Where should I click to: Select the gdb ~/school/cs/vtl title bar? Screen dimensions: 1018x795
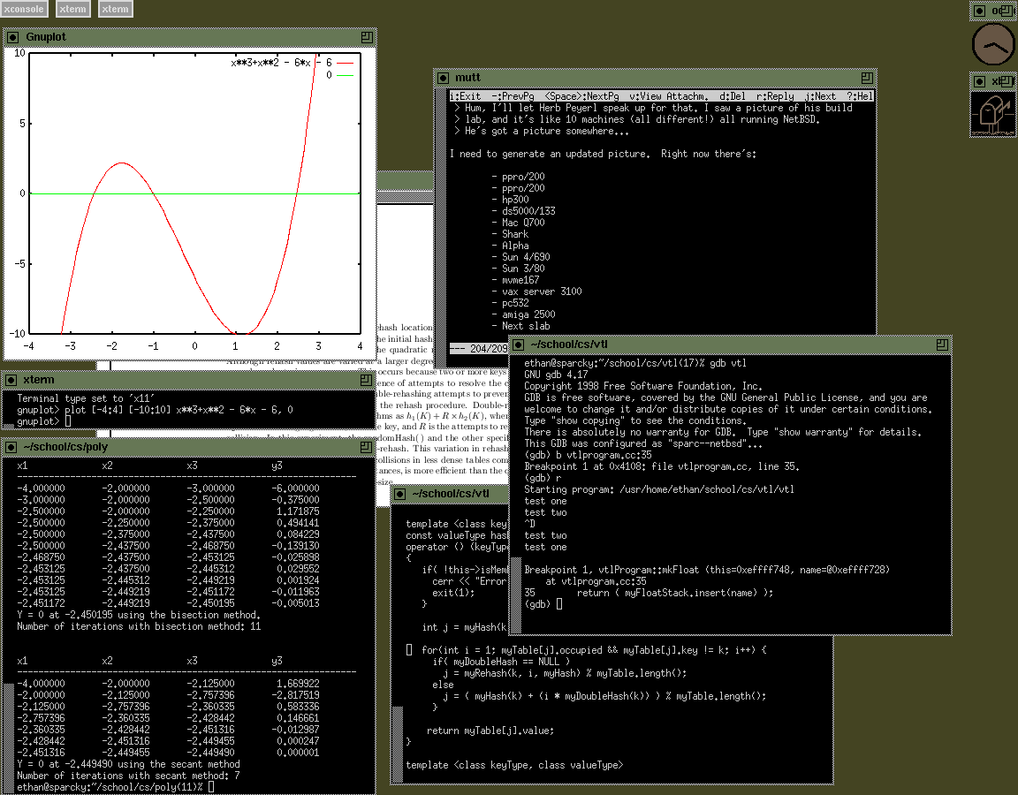click(731, 344)
